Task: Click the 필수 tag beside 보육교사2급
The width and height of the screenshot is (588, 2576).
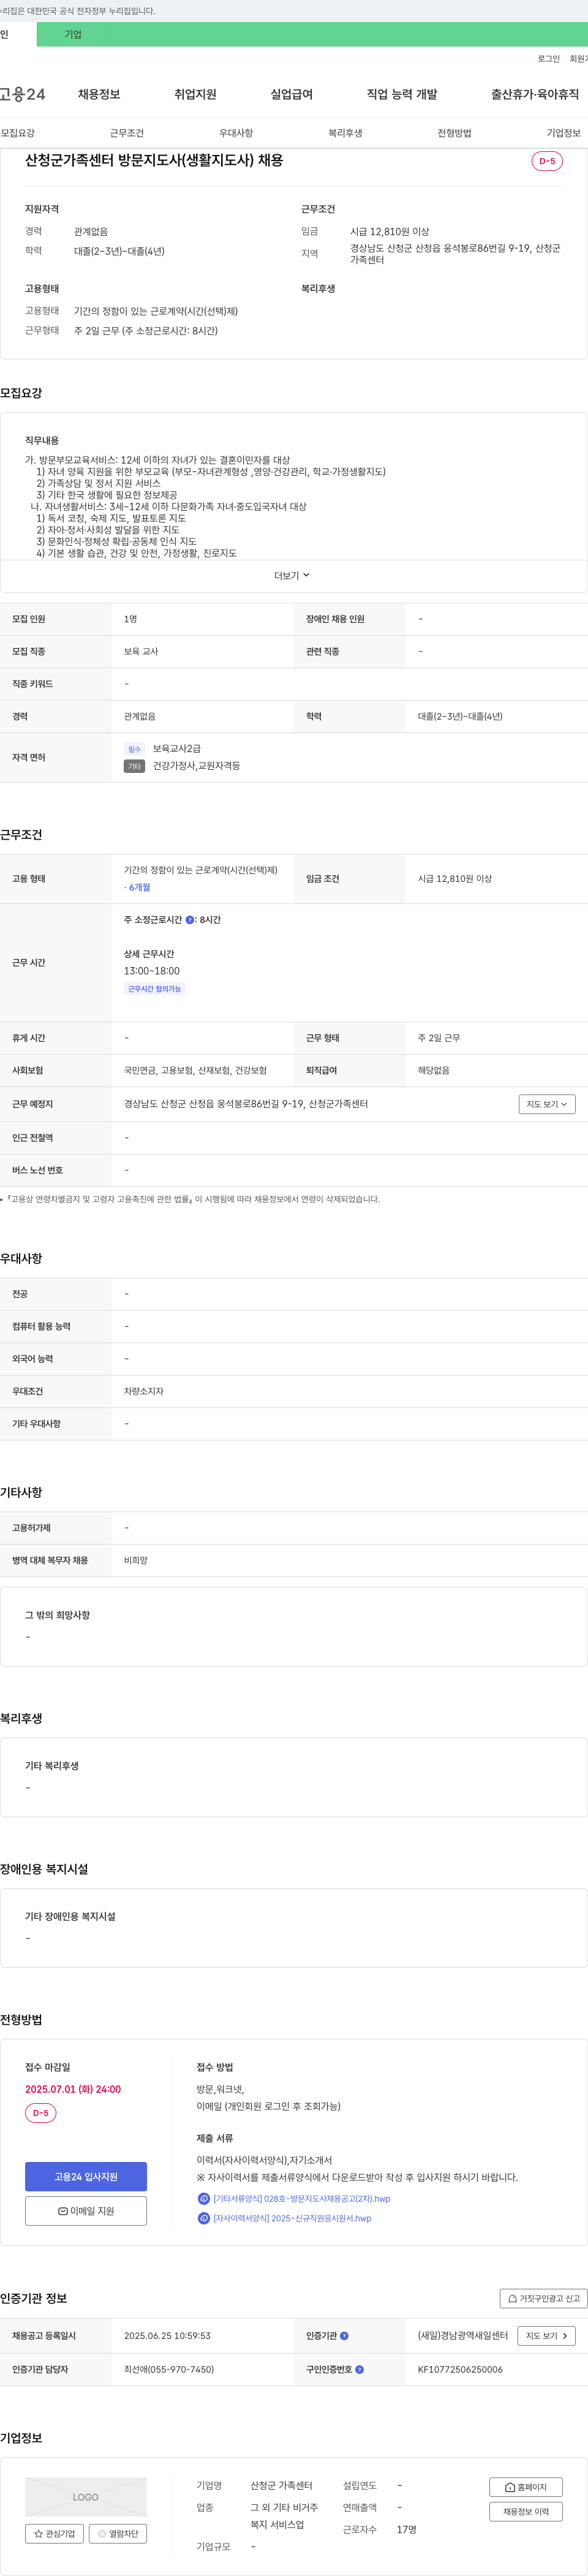Action: pyautogui.click(x=134, y=749)
